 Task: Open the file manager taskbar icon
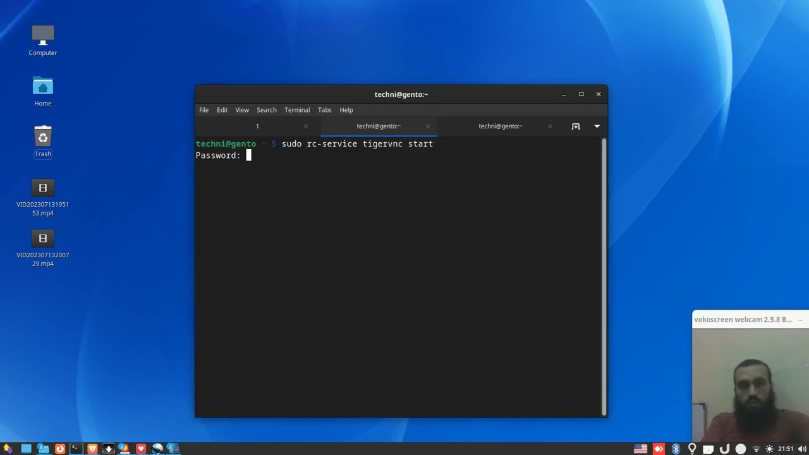(43, 449)
